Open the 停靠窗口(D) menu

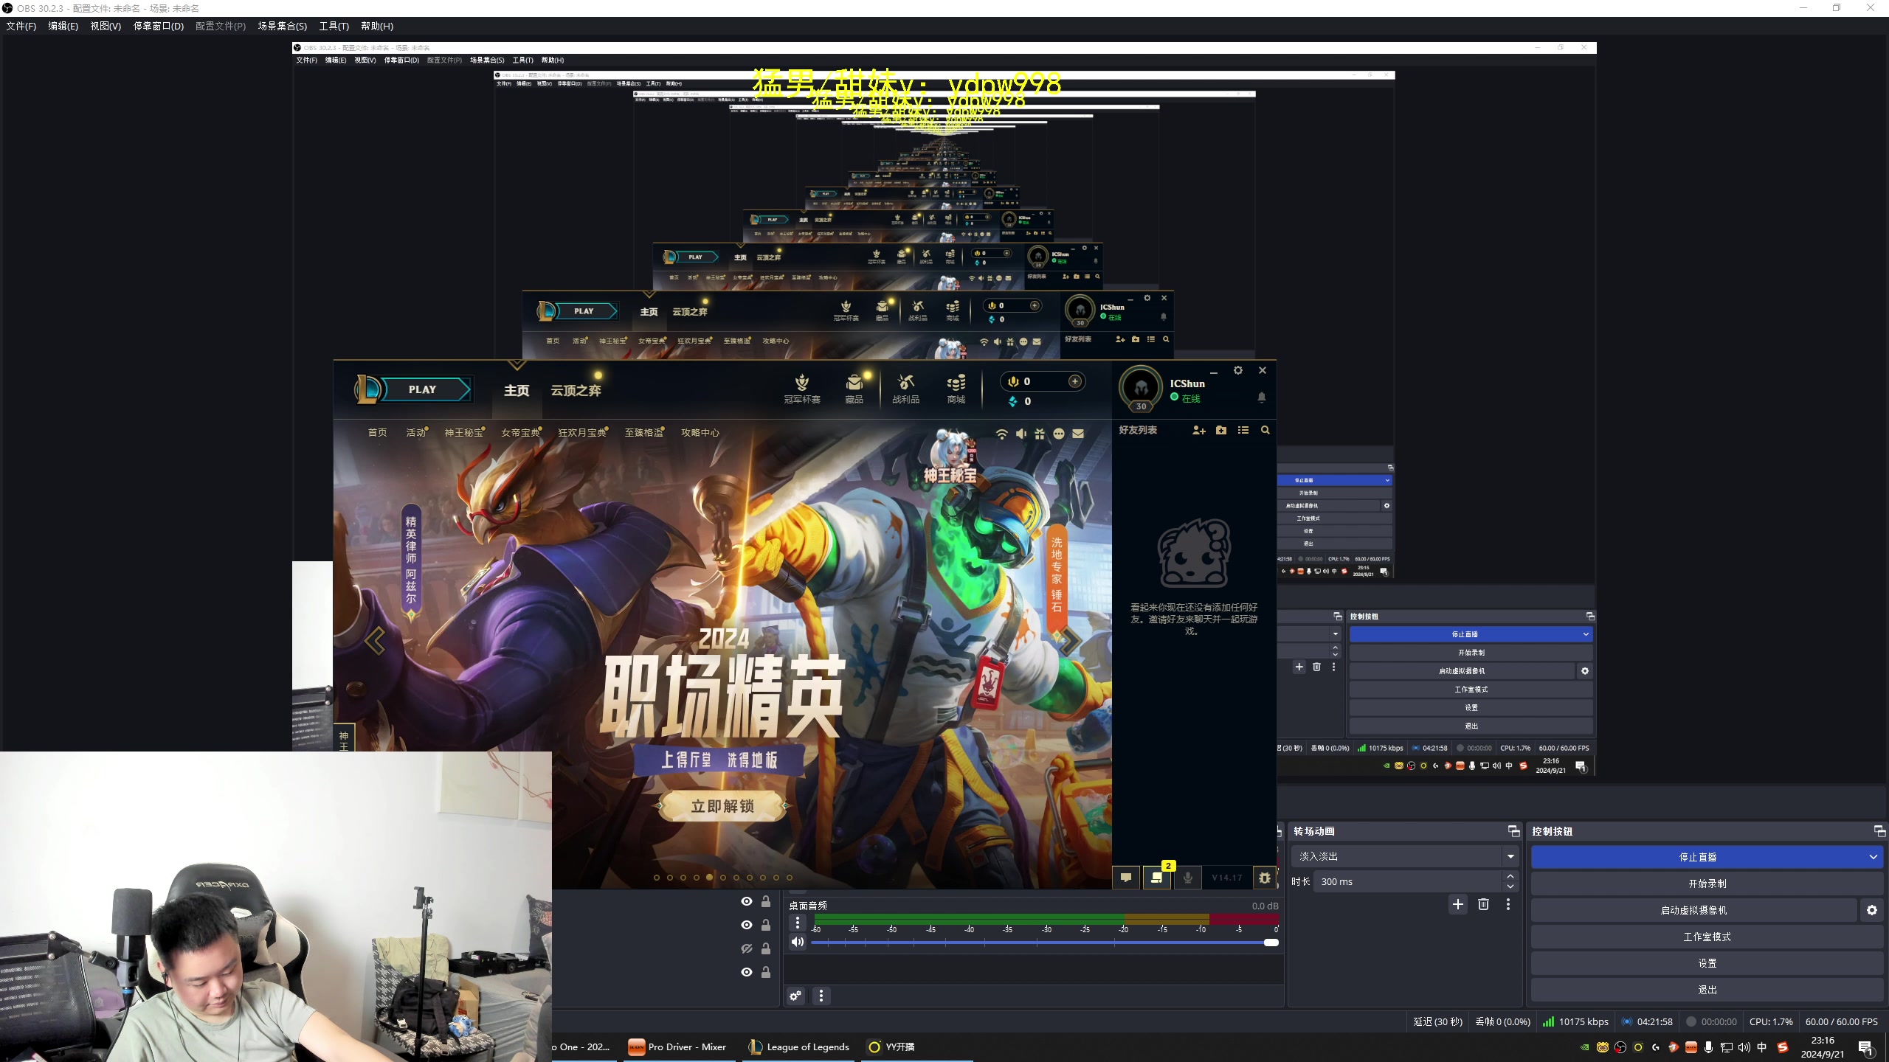click(x=158, y=26)
